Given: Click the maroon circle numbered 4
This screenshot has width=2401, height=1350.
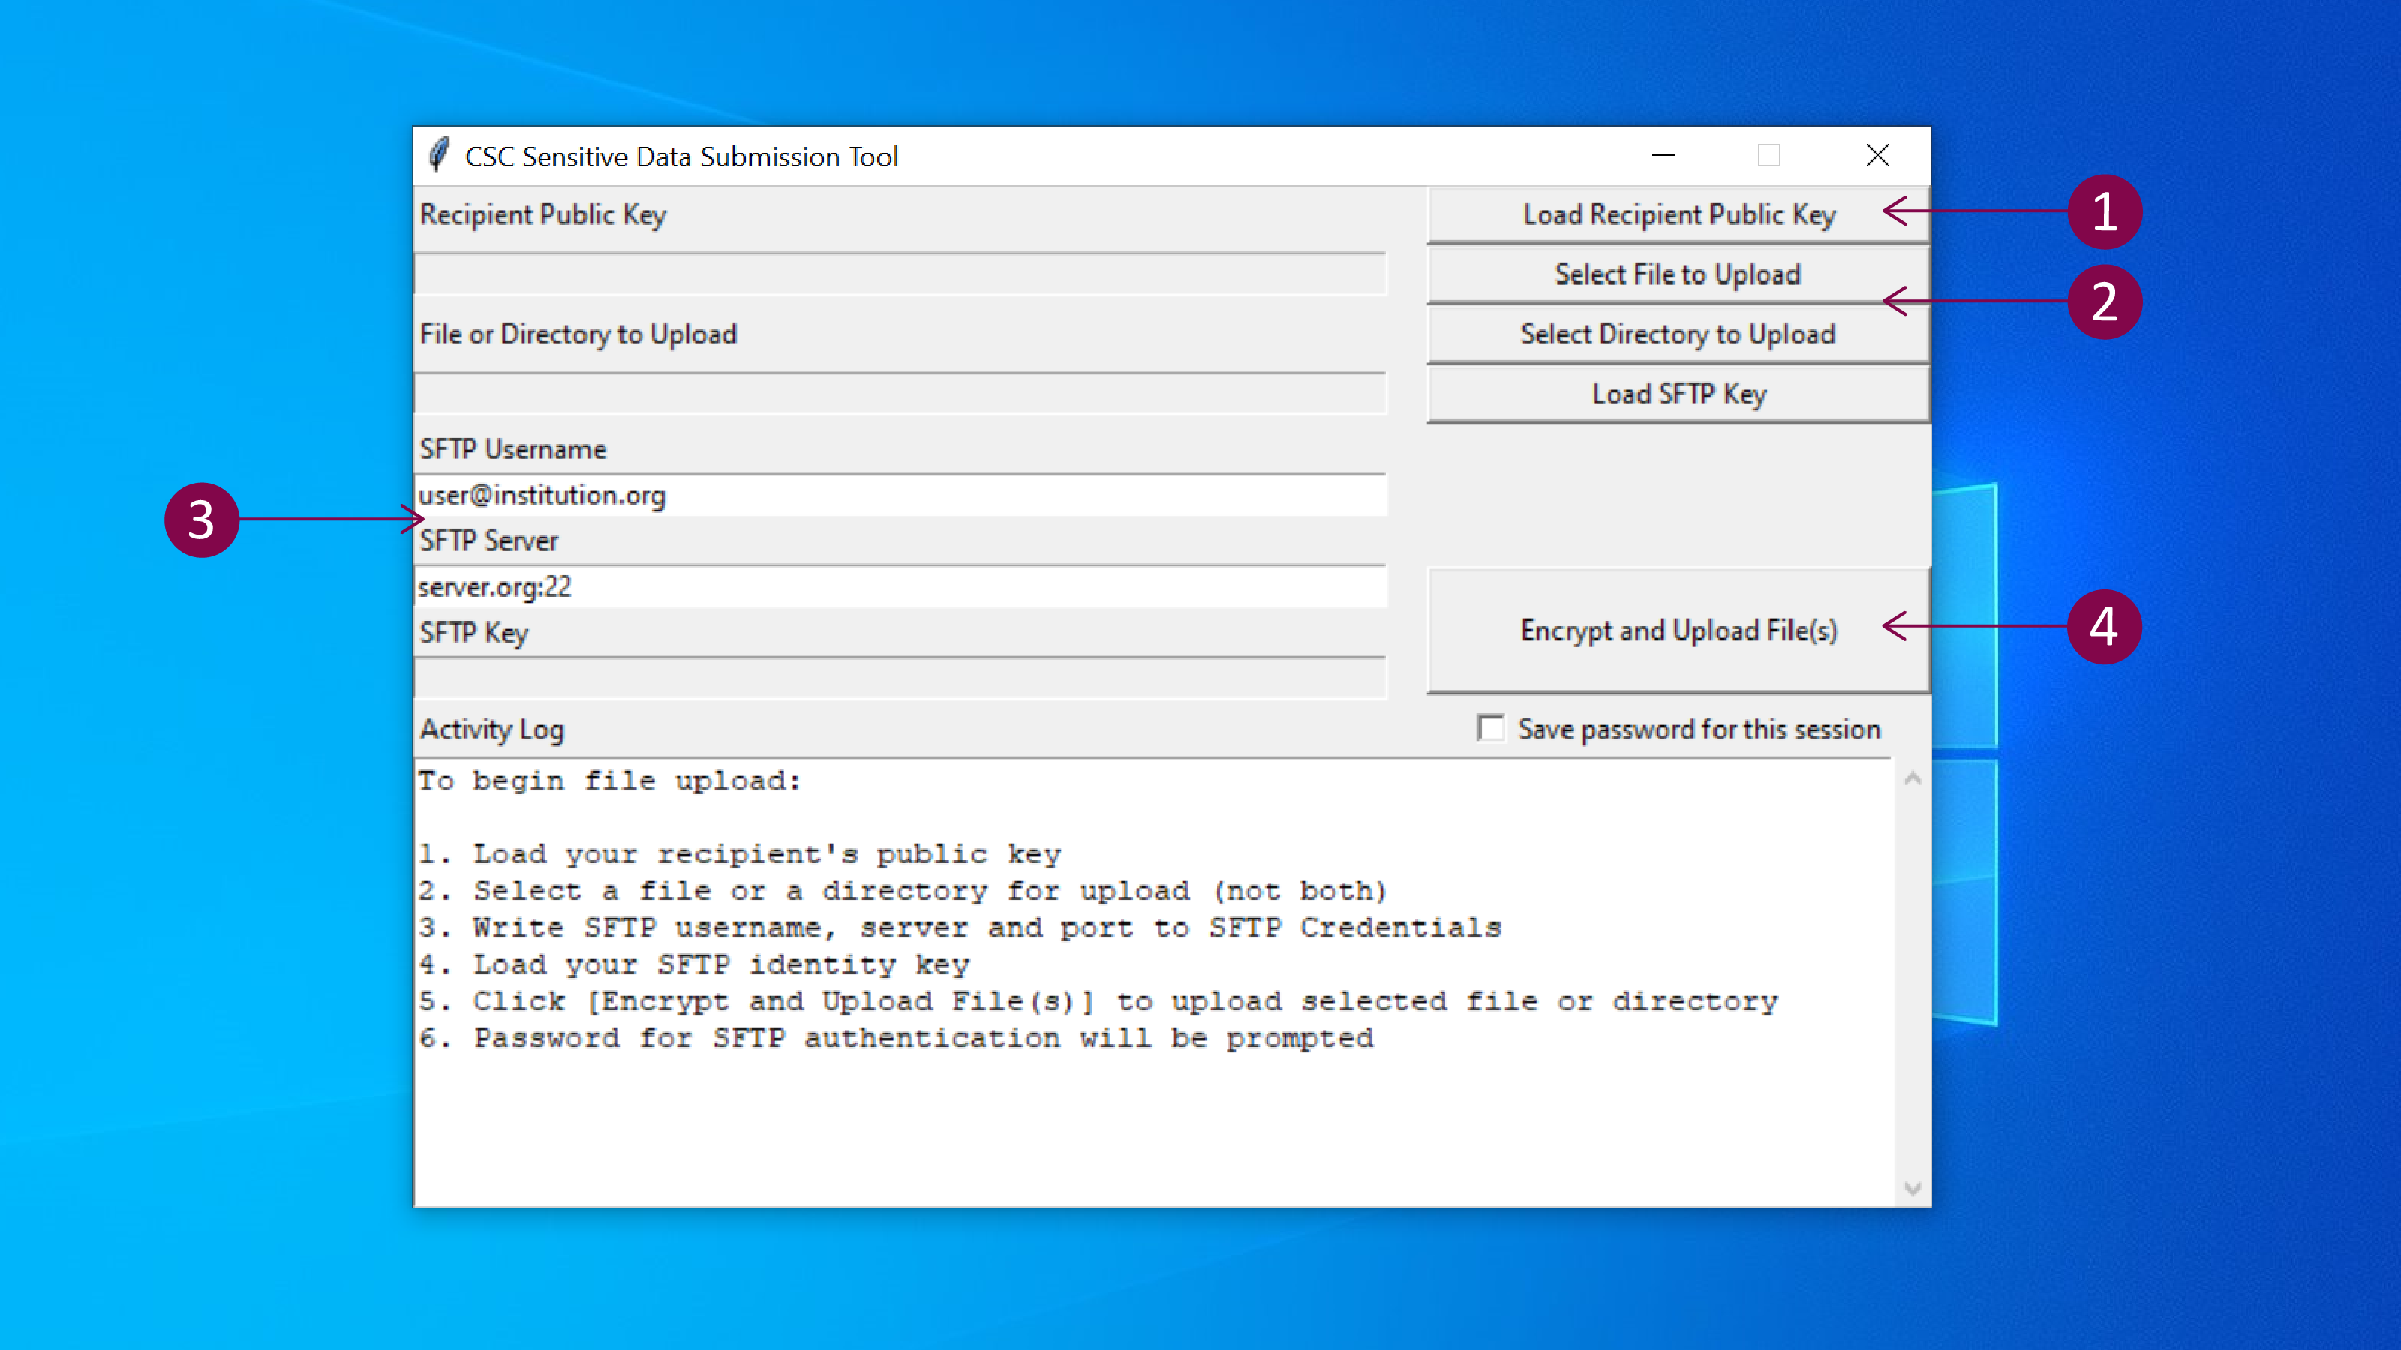Looking at the screenshot, I should 2104,627.
